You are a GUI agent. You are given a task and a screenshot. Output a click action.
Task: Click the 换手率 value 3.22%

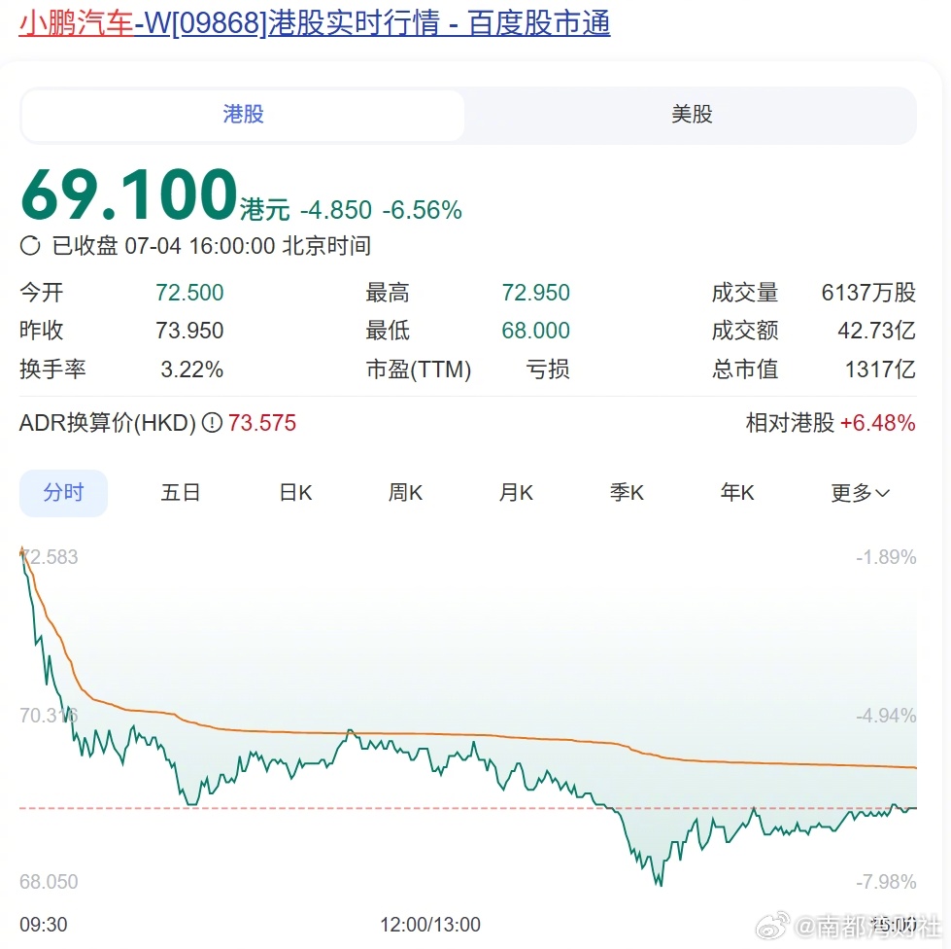191,369
